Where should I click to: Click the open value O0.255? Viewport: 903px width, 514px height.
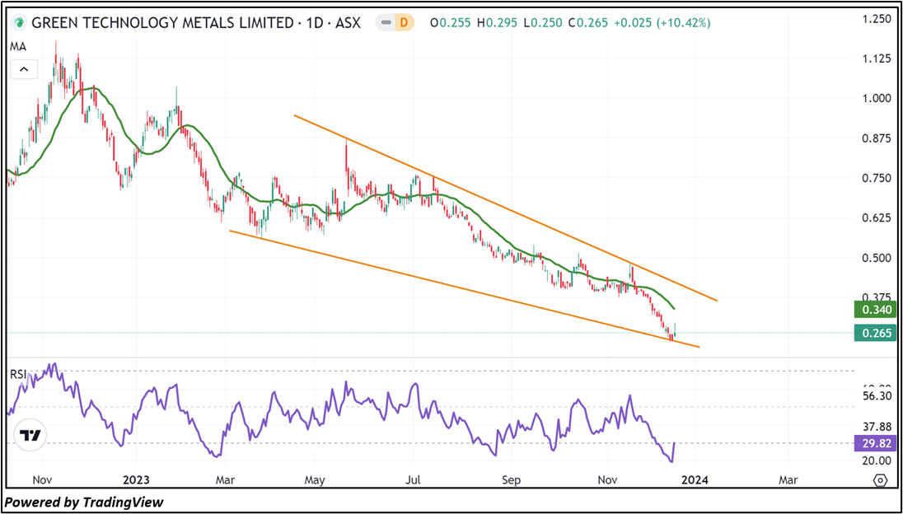(452, 23)
